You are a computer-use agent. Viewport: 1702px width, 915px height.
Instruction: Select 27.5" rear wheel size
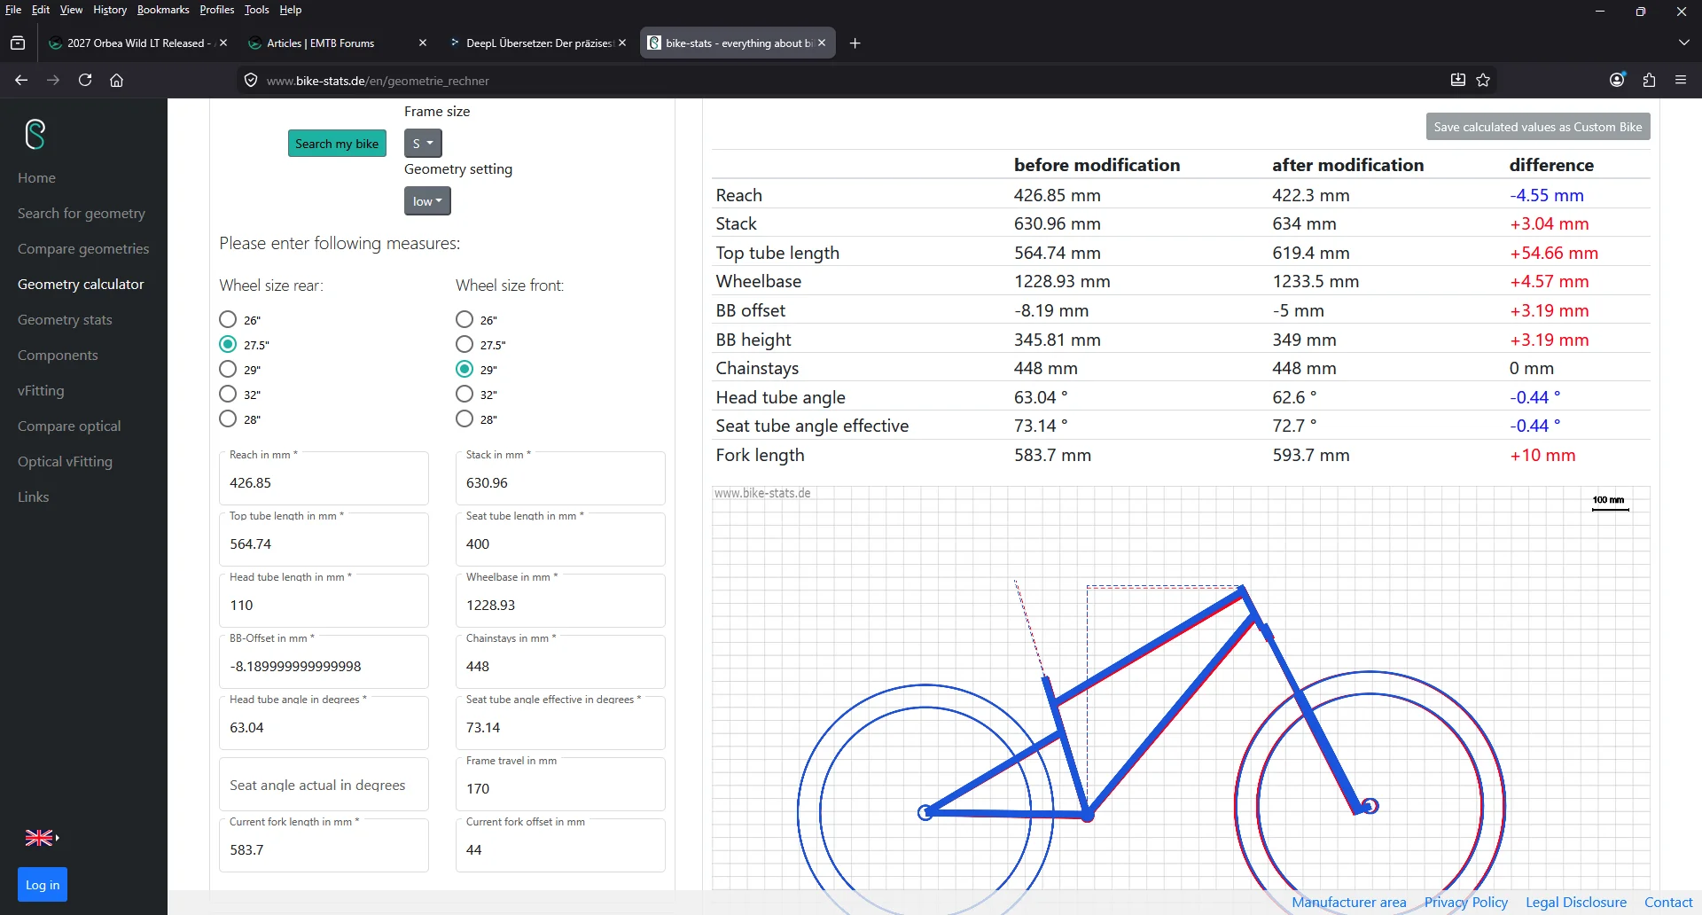tap(228, 344)
